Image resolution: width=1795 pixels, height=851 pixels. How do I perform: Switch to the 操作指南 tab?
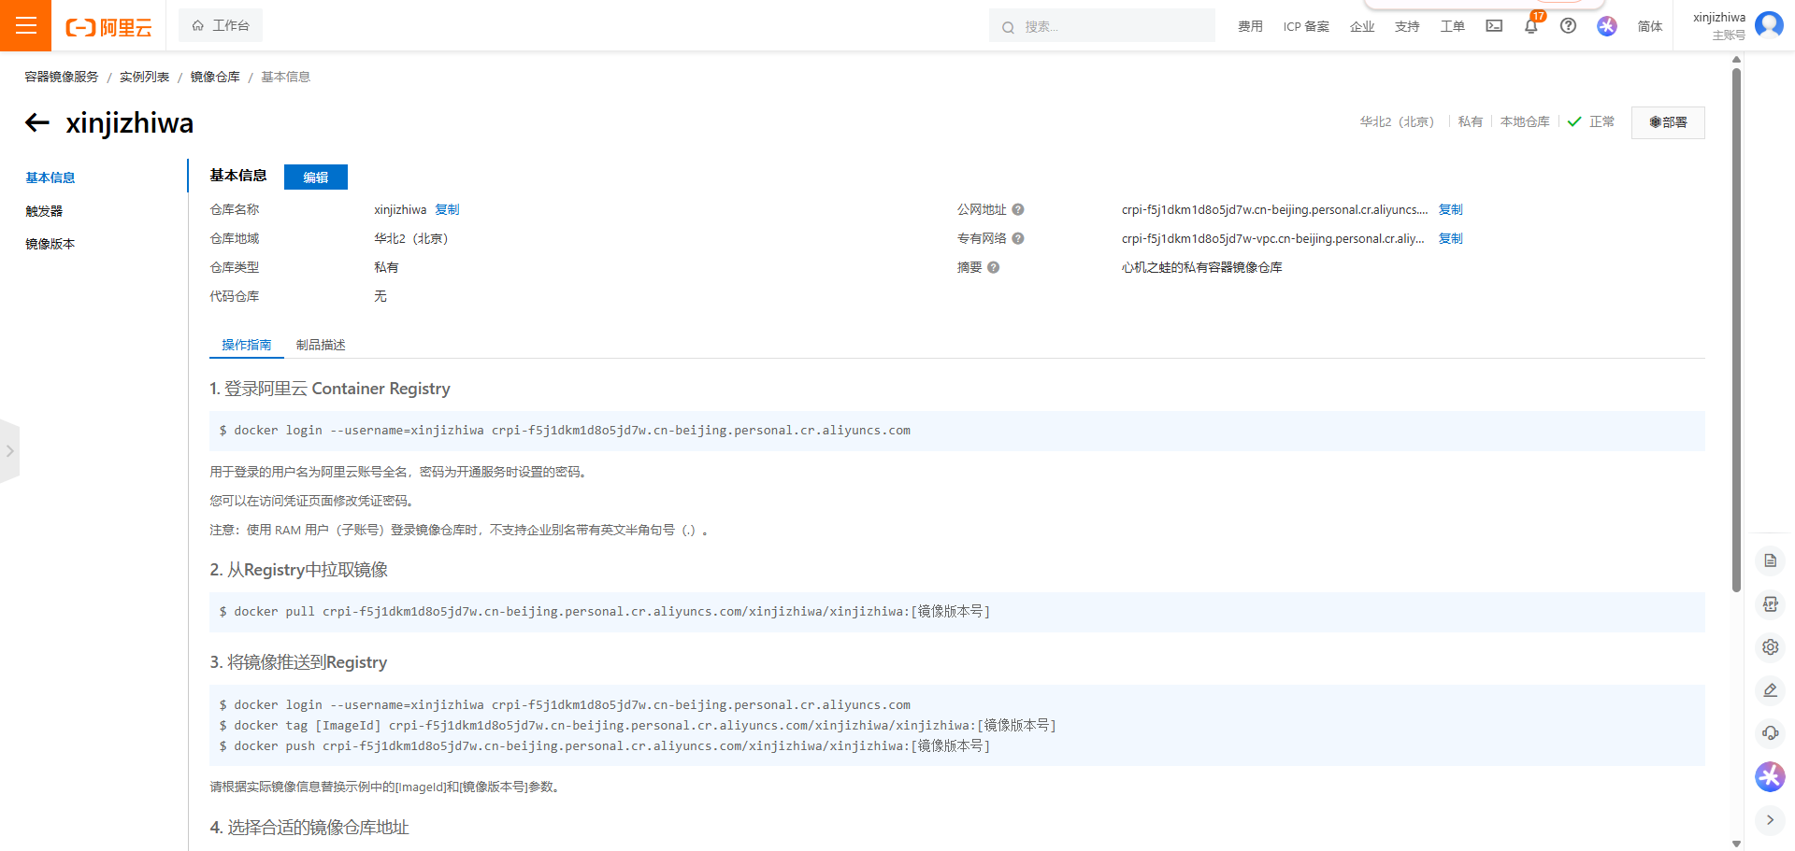tap(247, 345)
